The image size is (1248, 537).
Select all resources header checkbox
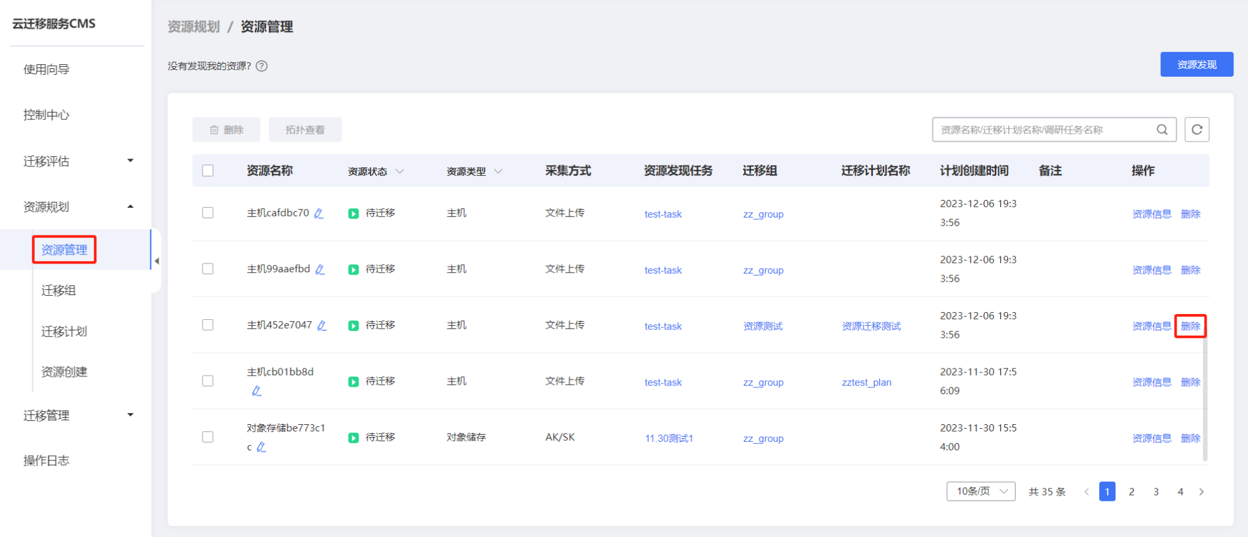[x=208, y=170]
